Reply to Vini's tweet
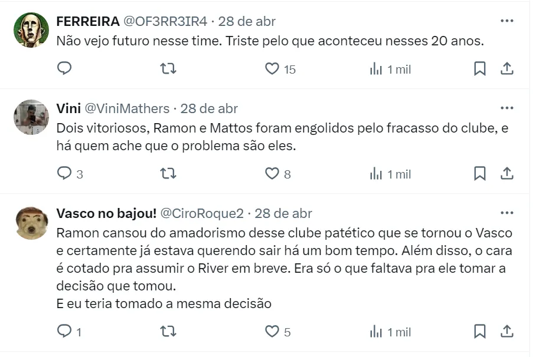 tap(64, 174)
